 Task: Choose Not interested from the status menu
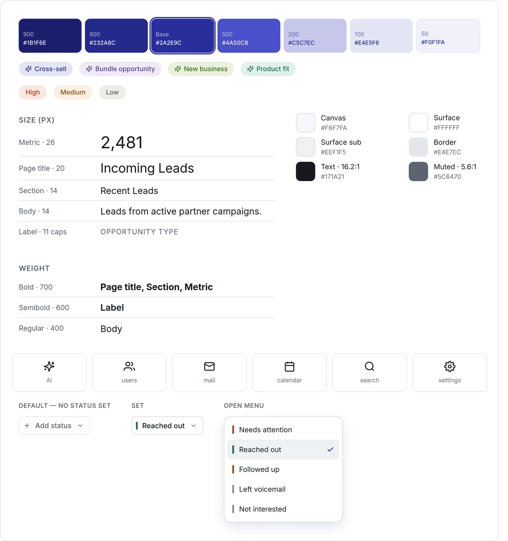pyautogui.click(x=283, y=509)
